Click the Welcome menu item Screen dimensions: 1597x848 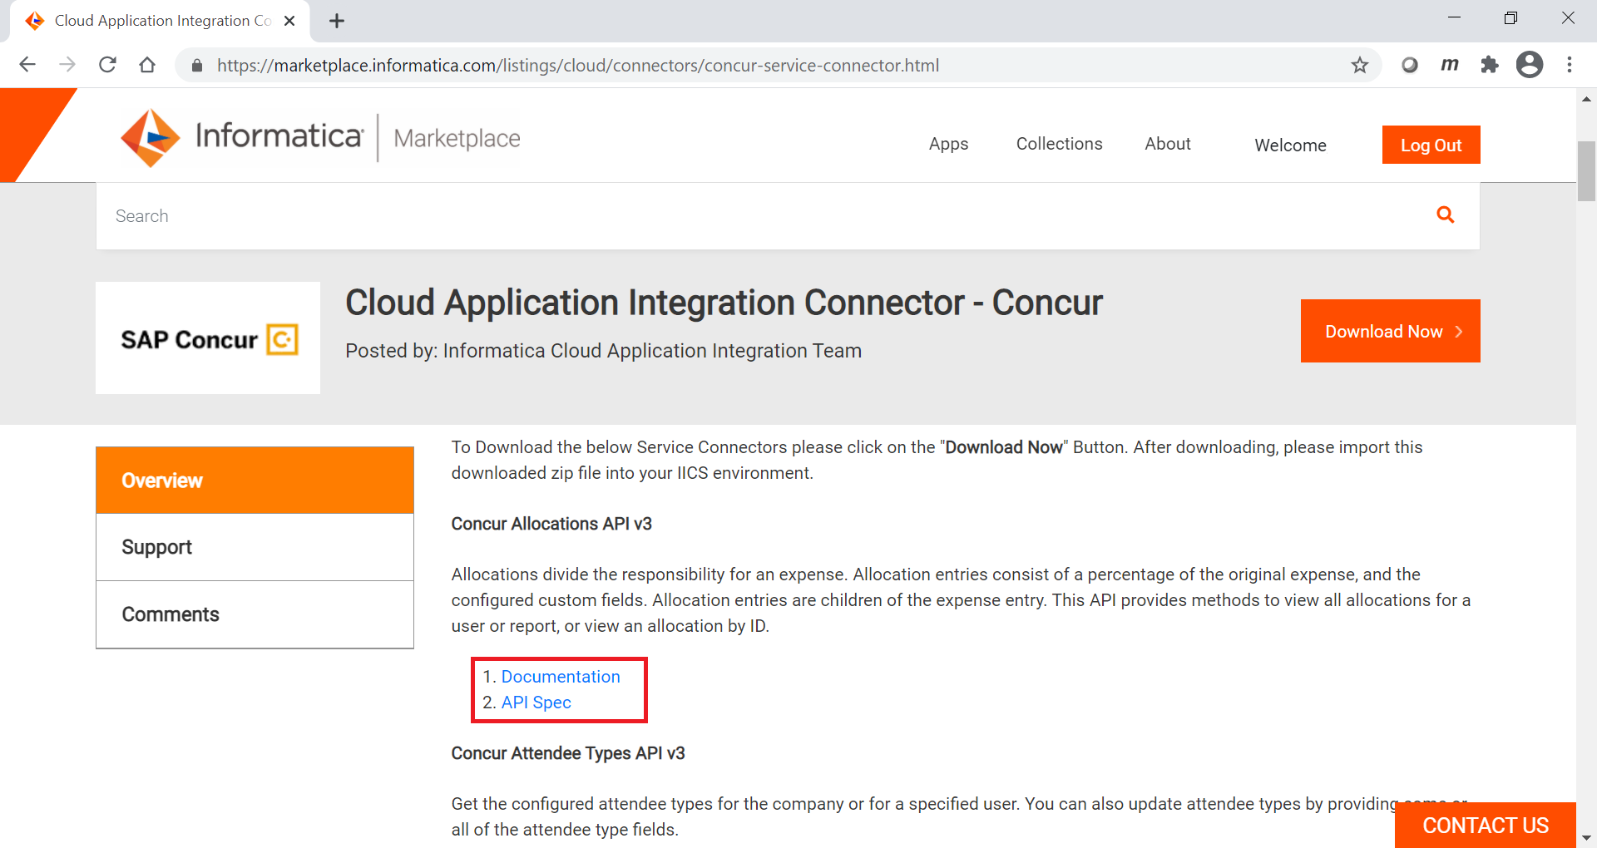1290,145
